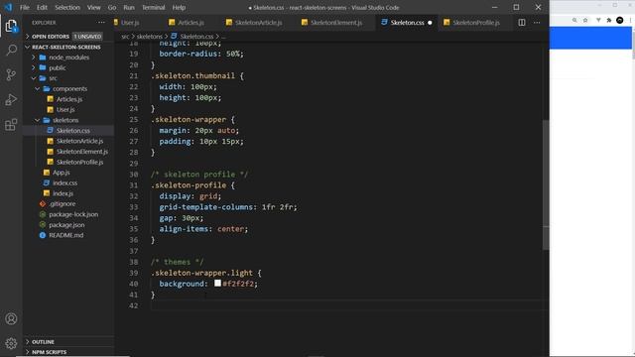Click the browser zoom magnifier icon

click(574, 20)
